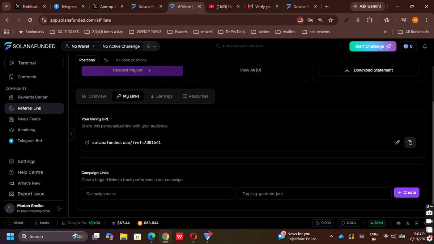Open the Chrome profile avatar M
The width and height of the screenshot is (434, 244).
click(x=415, y=20)
